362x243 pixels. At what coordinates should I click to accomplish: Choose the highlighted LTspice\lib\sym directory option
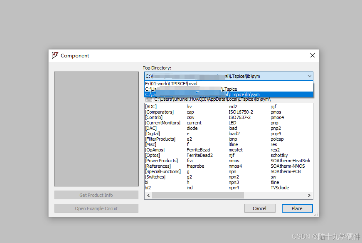[x=229, y=94]
